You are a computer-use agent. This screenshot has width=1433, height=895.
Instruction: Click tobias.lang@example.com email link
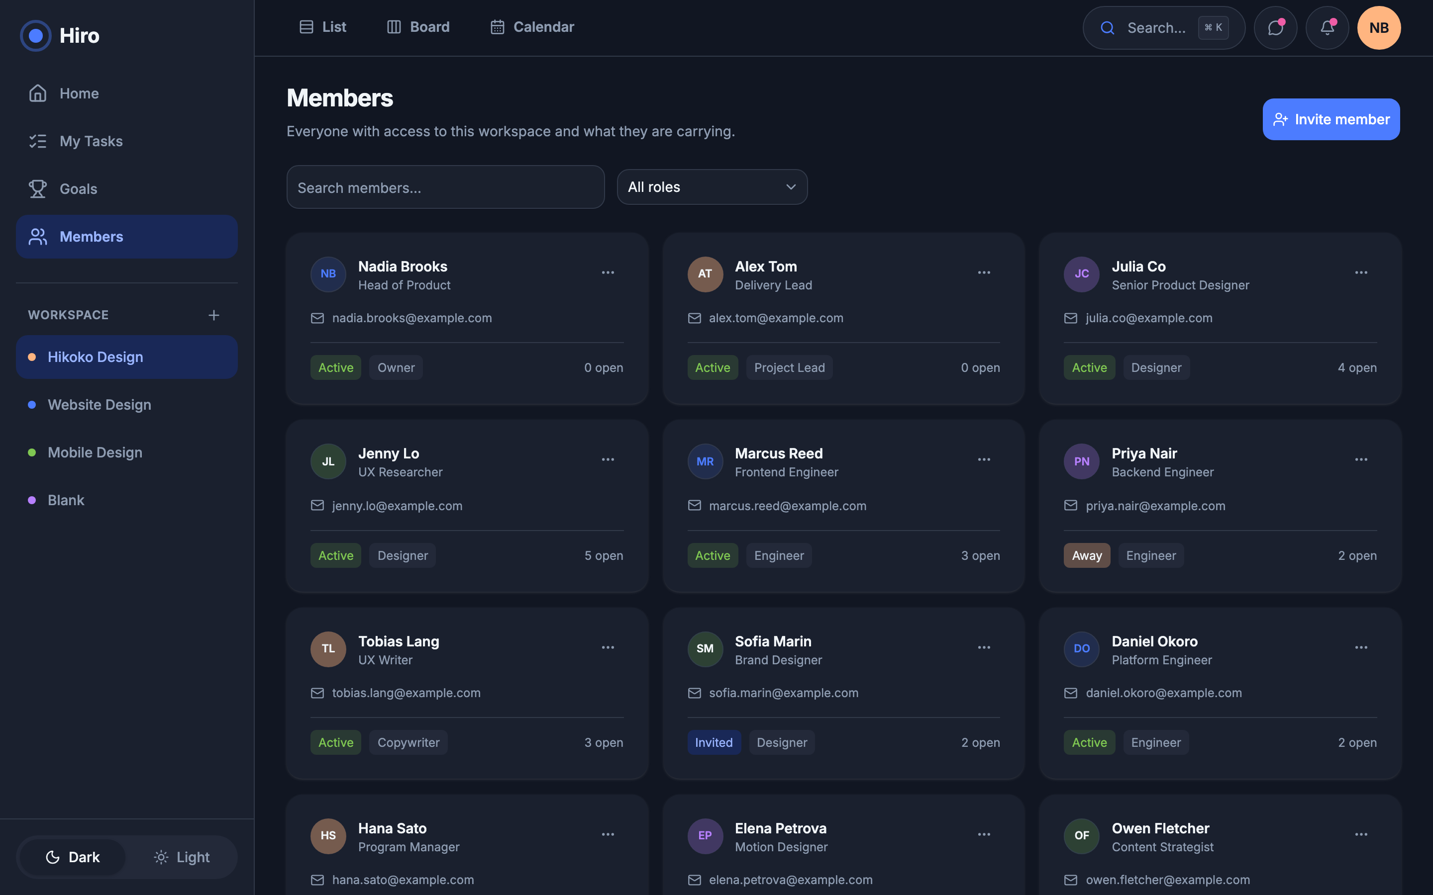click(406, 693)
